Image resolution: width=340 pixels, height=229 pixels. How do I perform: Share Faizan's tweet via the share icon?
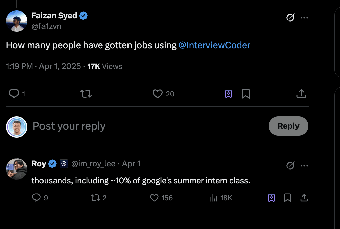(301, 94)
